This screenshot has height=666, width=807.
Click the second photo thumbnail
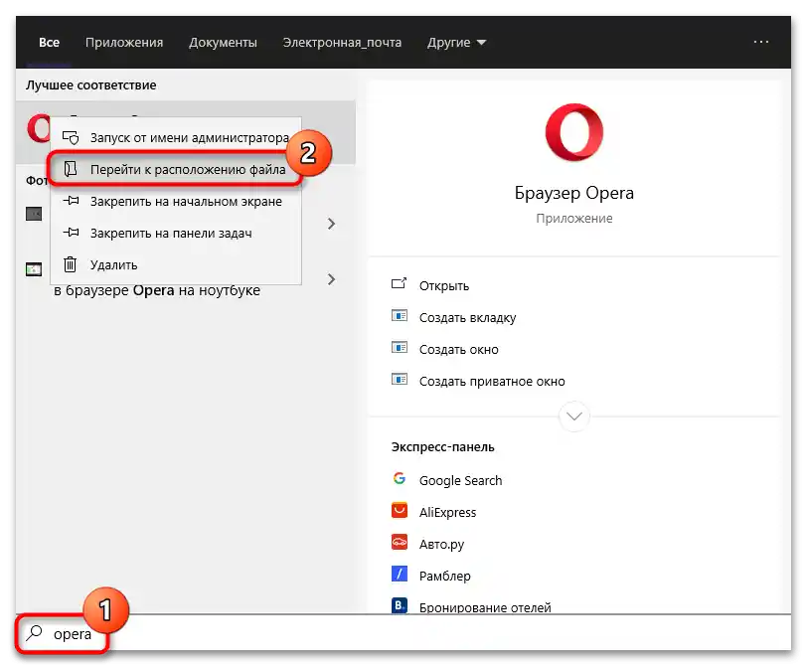[x=34, y=269]
